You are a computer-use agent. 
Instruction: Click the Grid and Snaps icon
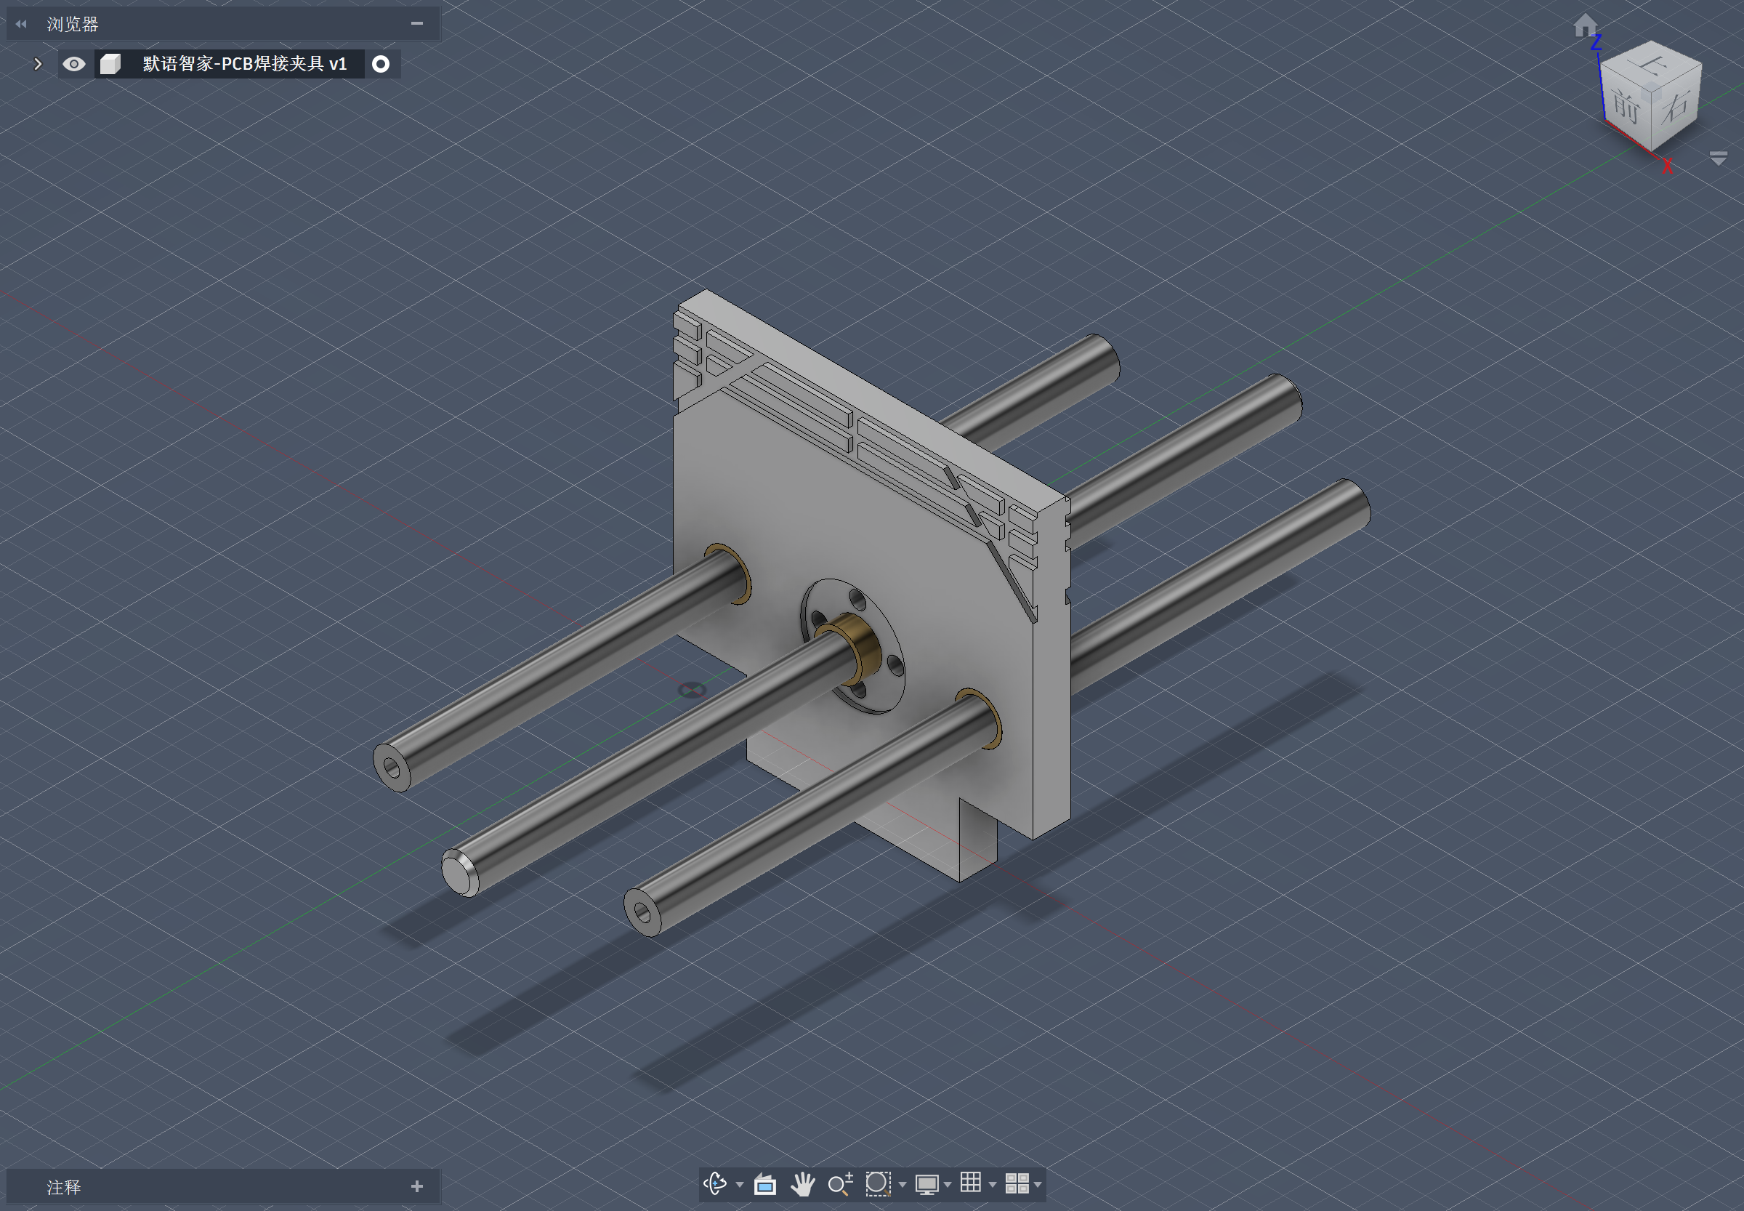970,1182
